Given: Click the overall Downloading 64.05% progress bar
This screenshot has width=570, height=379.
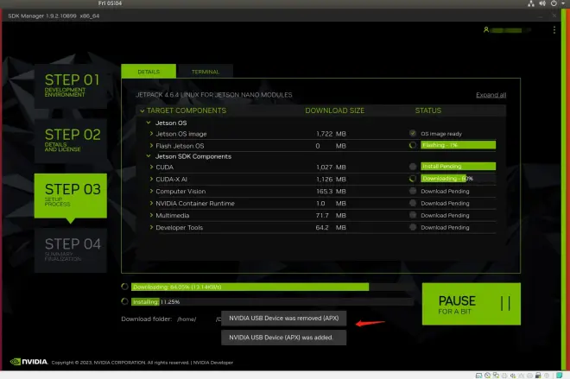Looking at the screenshot, I should (x=272, y=287).
